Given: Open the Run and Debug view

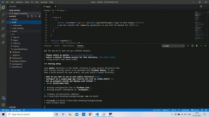Looking at the screenshot, I should [x=3, y=28].
